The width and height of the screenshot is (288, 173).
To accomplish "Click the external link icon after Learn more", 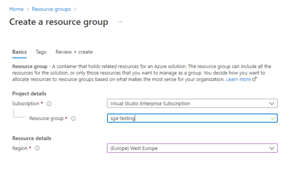I will [255, 79].
